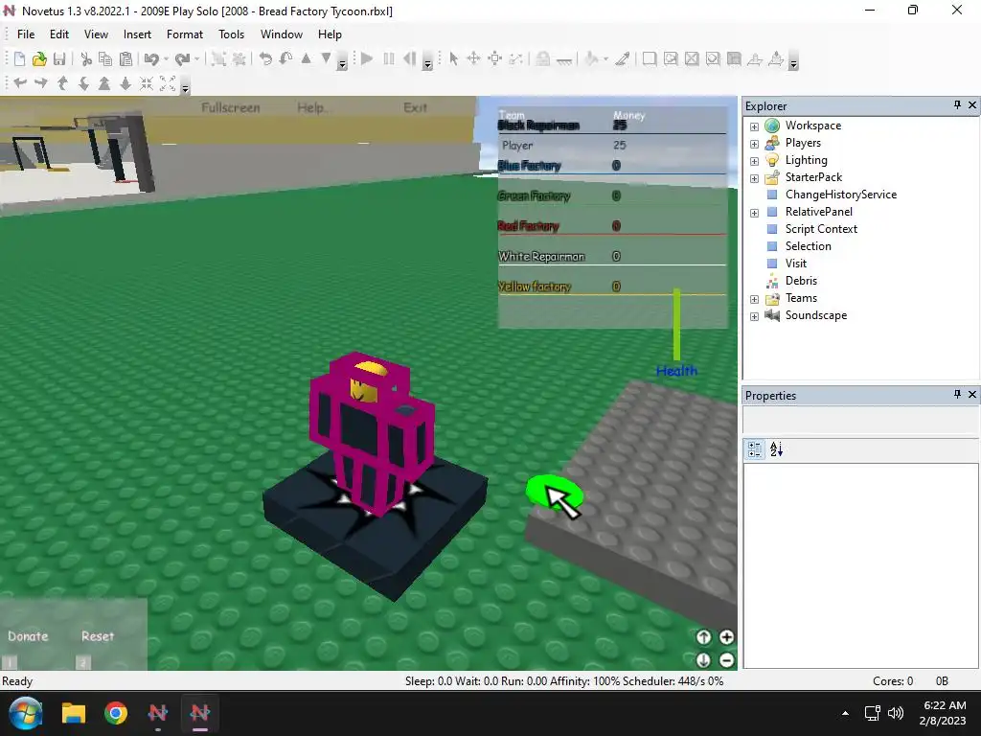Screen dimensions: 981x736
Task: Expand the RelativePanel node in Explorer
Action: (754, 213)
